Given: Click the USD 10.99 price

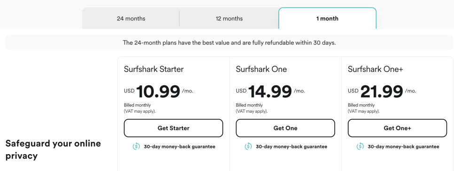Looking at the screenshot, I should coord(158,91).
